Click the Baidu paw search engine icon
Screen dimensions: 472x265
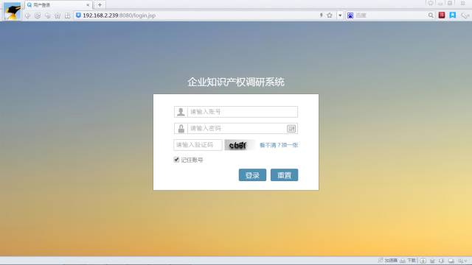350,15
